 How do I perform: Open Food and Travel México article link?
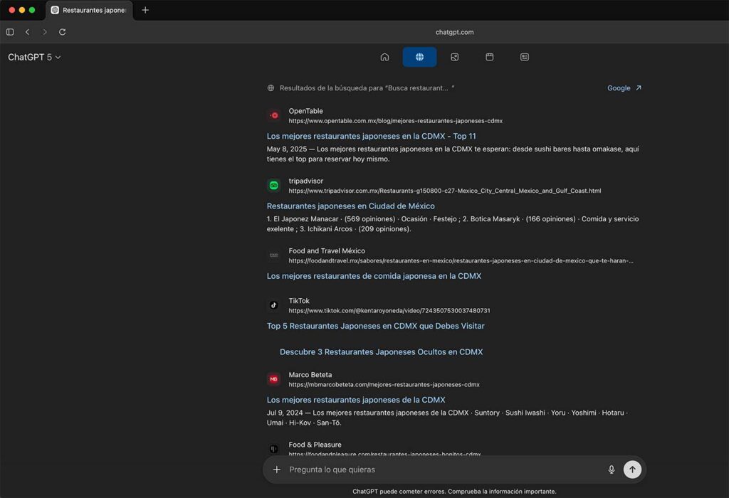click(374, 276)
